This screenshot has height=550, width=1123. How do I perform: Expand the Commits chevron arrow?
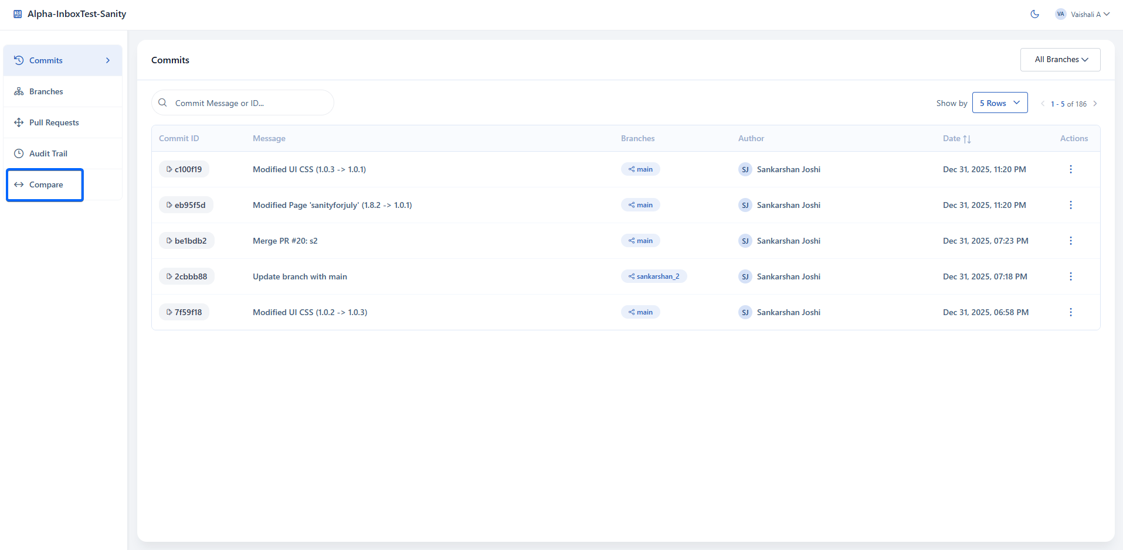click(x=108, y=60)
